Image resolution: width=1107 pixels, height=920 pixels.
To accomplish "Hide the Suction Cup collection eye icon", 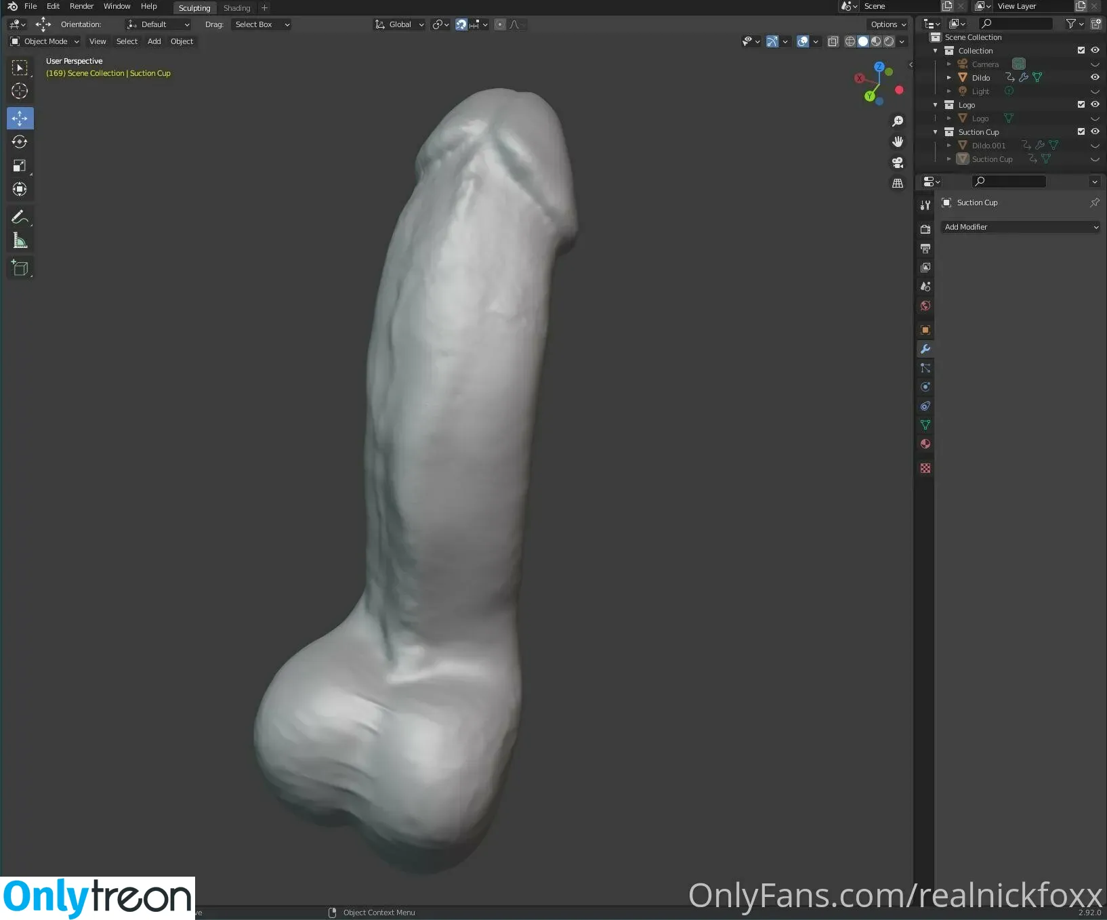I will coord(1095,131).
